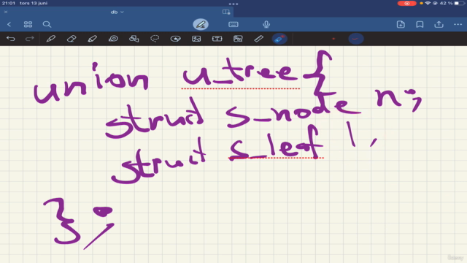
Task: Open the share and export menu
Action: point(439,24)
